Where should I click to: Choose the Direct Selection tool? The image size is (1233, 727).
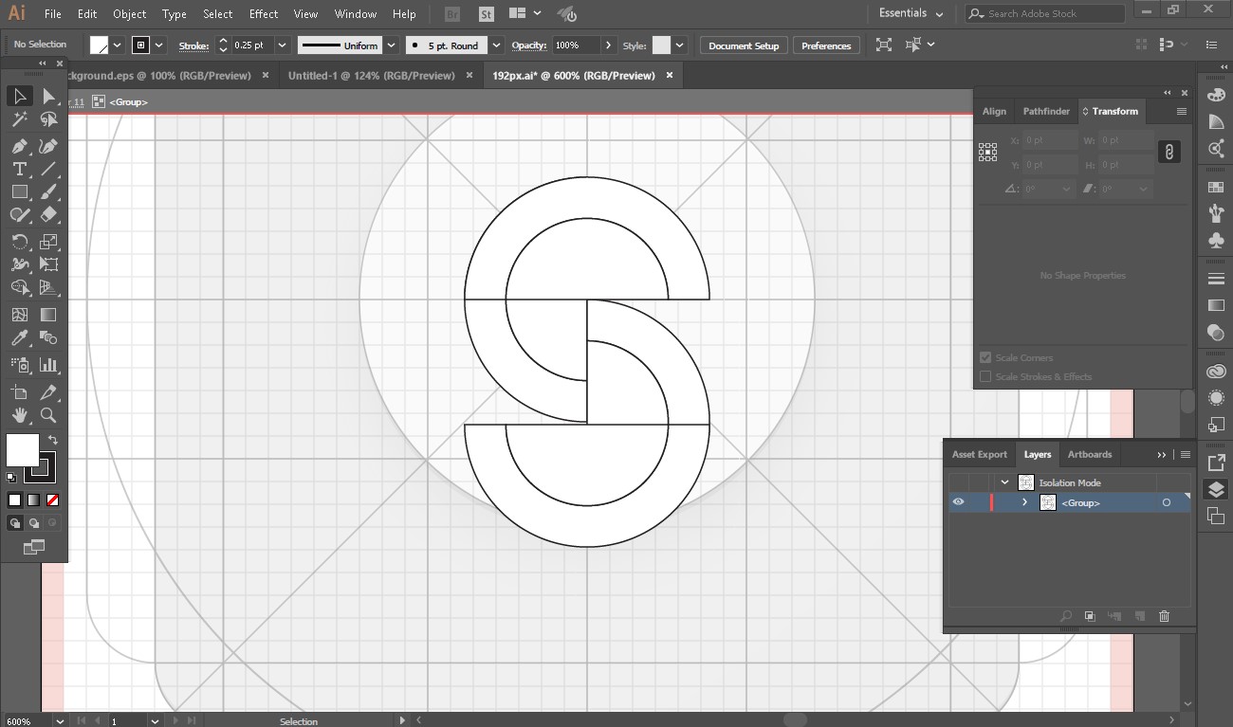(48, 96)
